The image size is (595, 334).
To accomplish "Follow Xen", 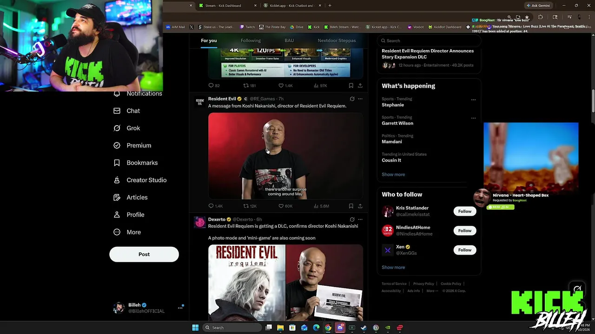I will click(x=465, y=250).
